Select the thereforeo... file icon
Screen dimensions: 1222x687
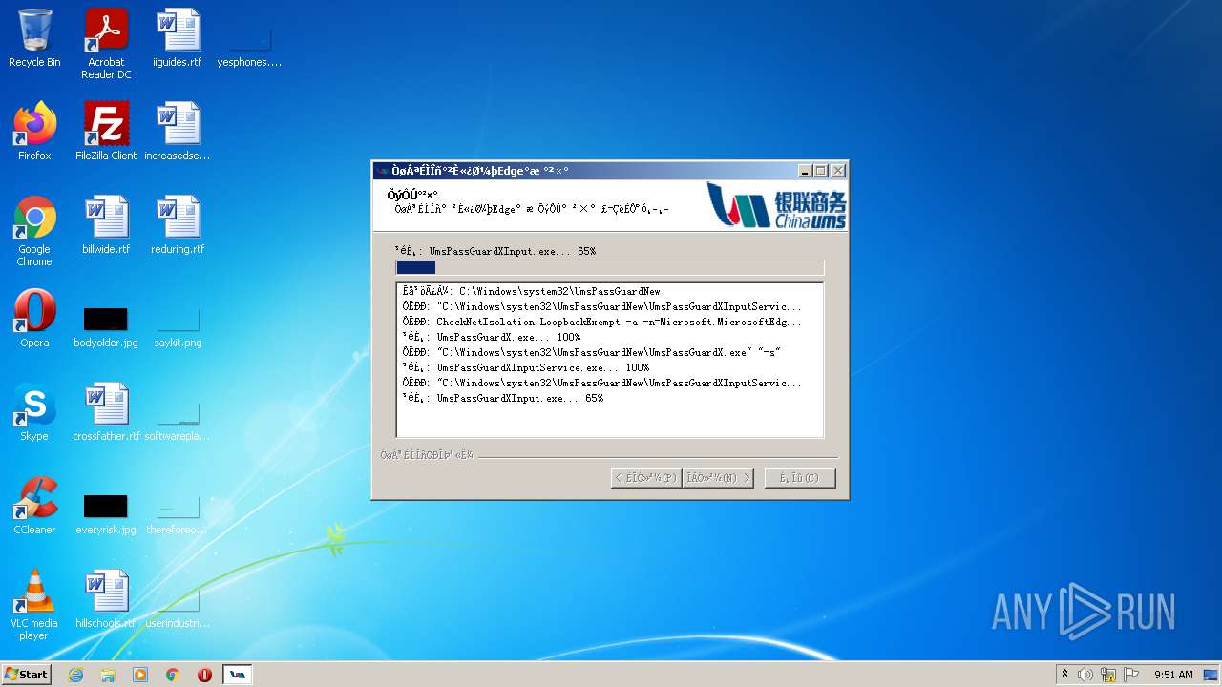click(178, 513)
